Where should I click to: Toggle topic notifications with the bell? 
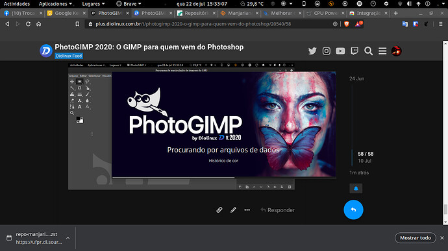click(356, 189)
